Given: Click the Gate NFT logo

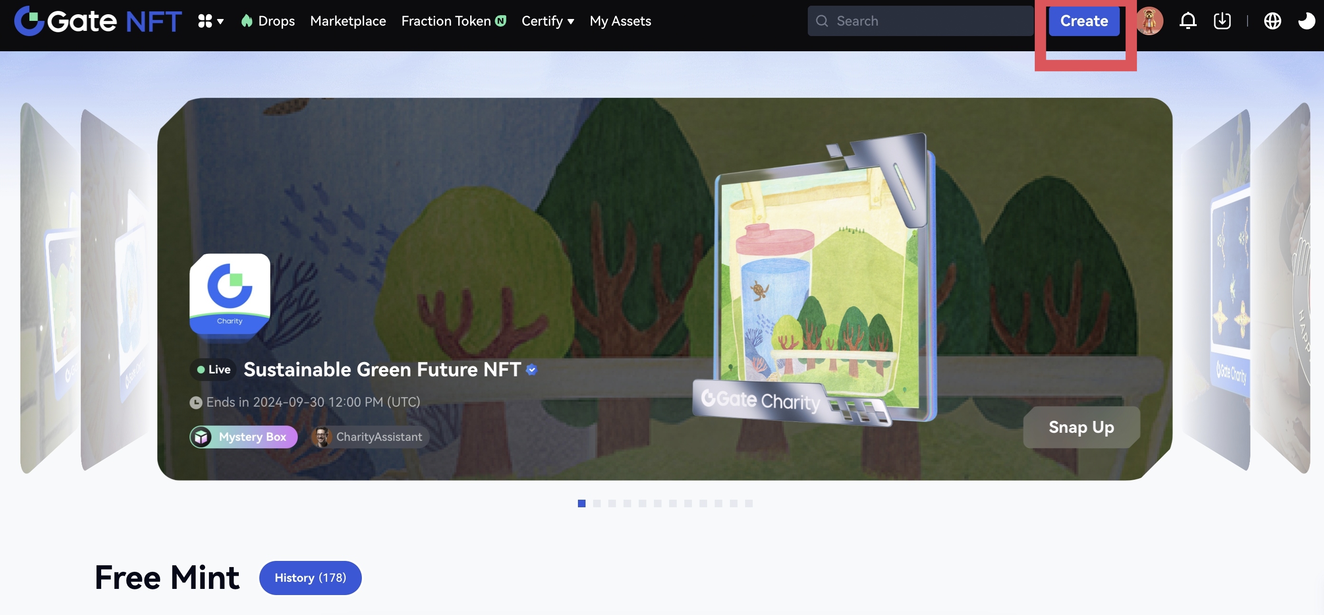Looking at the screenshot, I should [98, 20].
